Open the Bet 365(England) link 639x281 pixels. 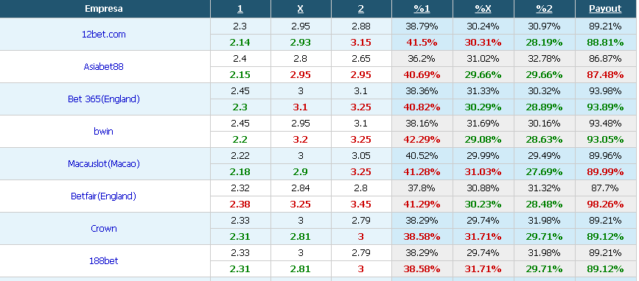click(103, 99)
